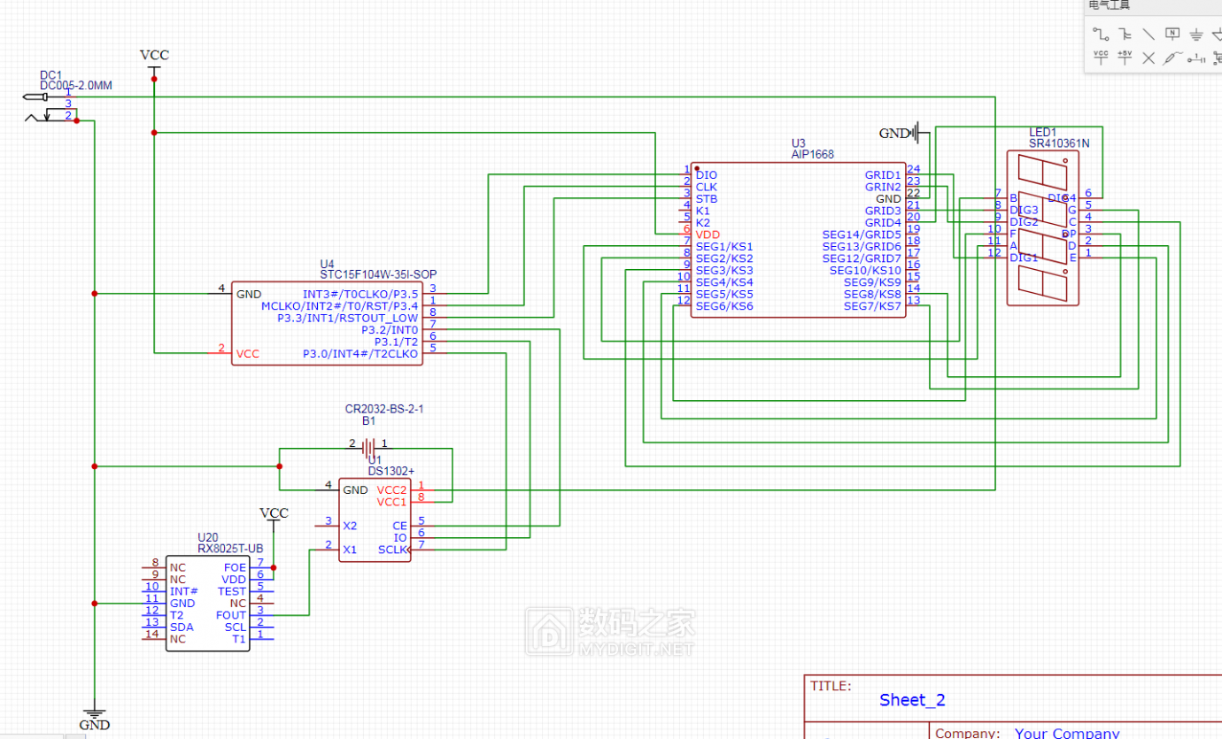Place a VCC power net flag

[1101, 58]
